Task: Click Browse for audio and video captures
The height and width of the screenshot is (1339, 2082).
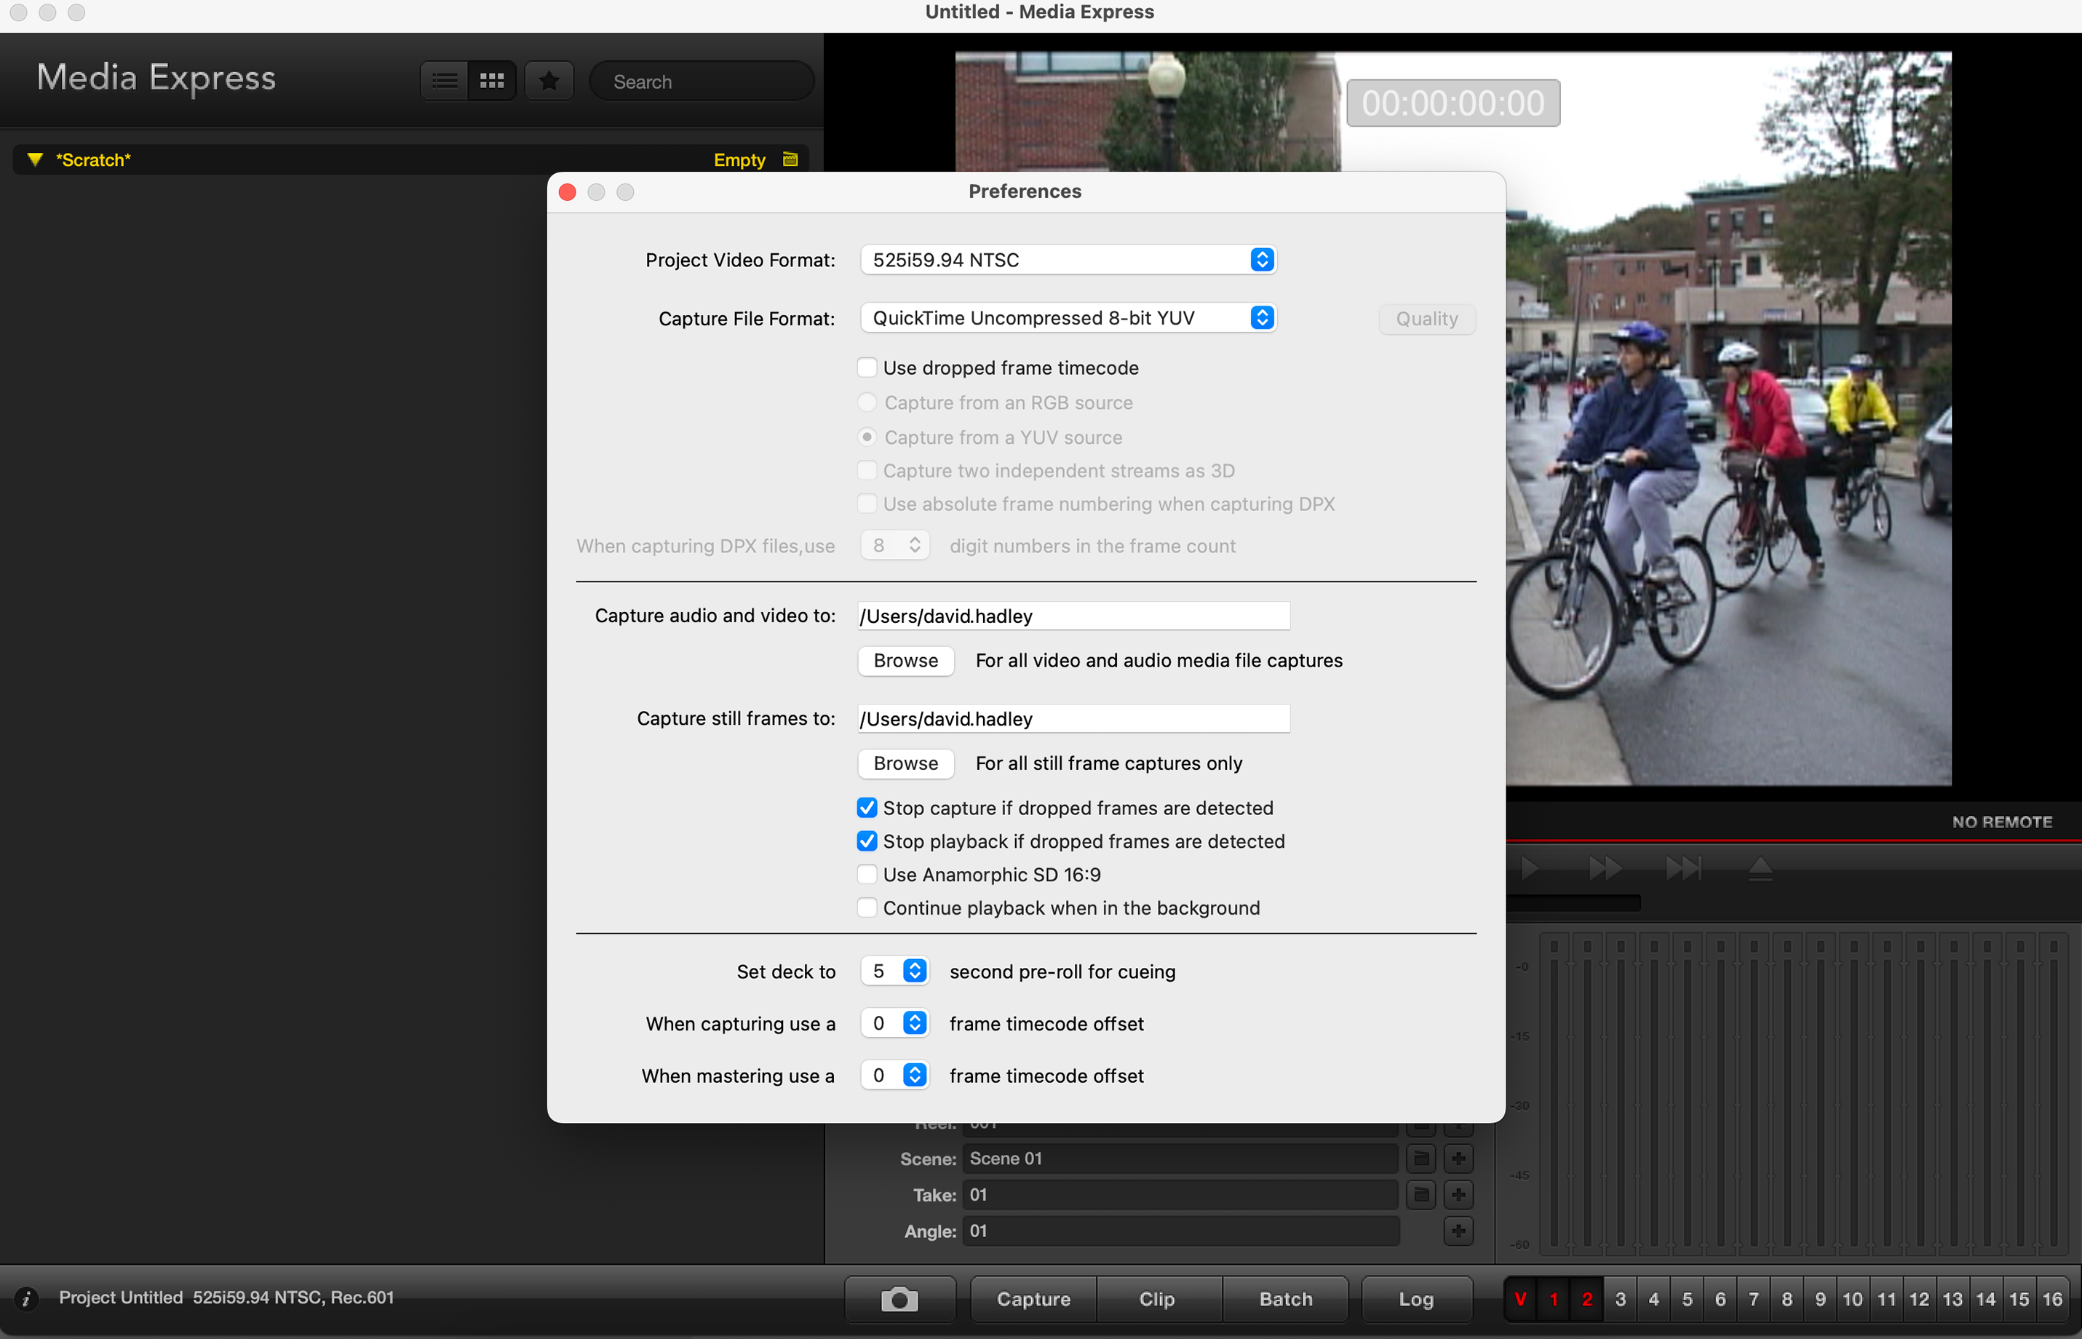Action: coord(905,661)
